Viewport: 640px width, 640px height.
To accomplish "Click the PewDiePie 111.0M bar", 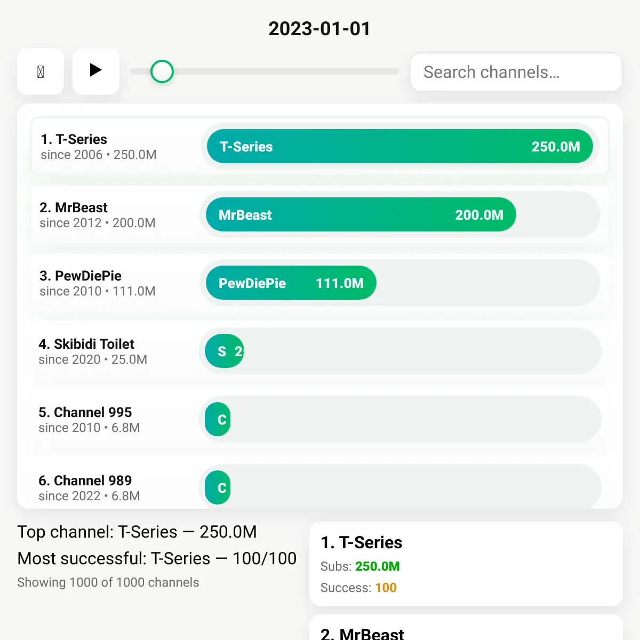I will pyautogui.click(x=291, y=283).
